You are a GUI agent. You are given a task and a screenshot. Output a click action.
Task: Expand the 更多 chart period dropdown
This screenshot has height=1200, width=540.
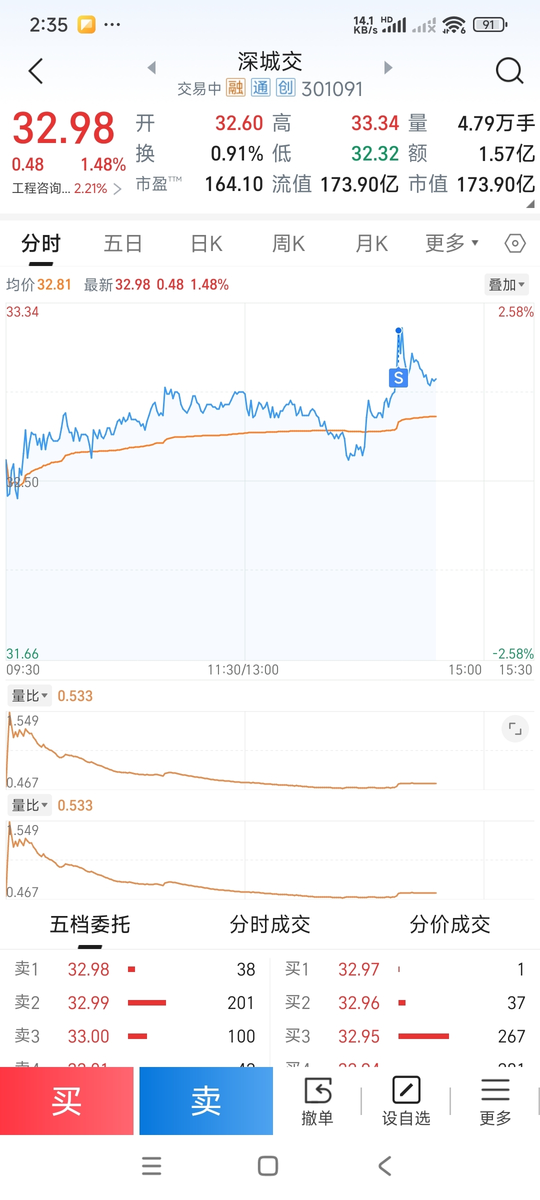[x=452, y=243]
